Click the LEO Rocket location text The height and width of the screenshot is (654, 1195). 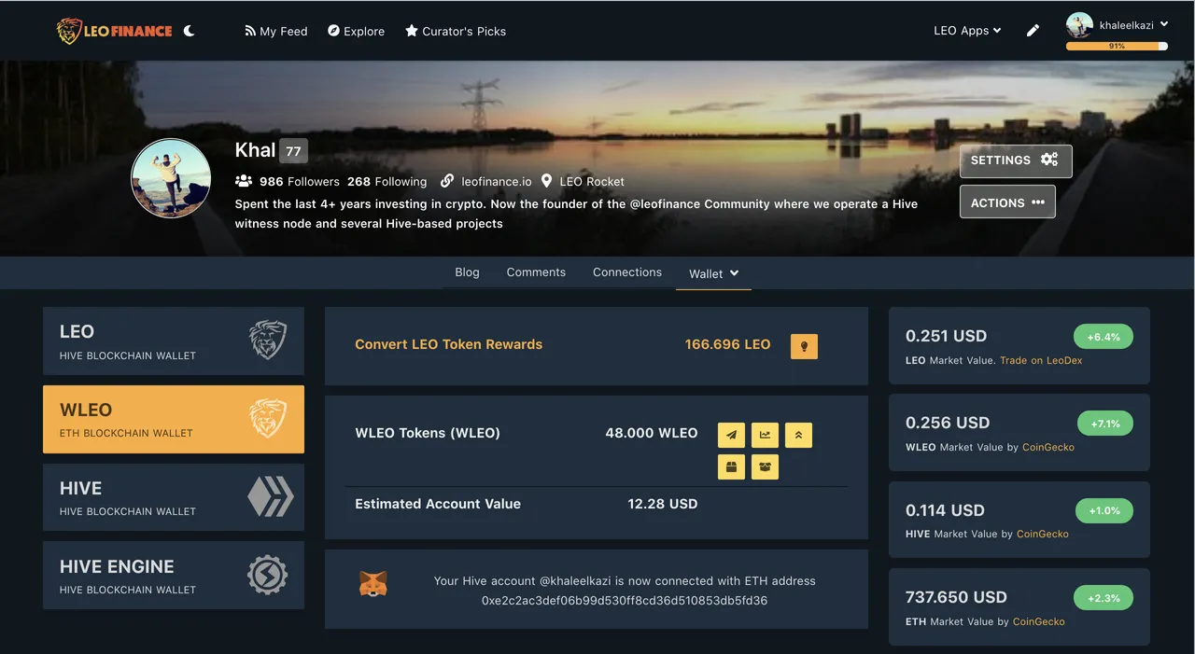[x=592, y=181]
